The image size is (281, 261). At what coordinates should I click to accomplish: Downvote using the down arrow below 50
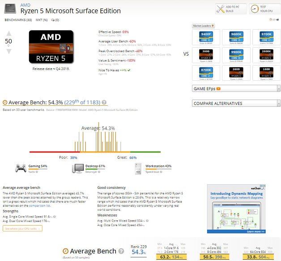pos(9,52)
